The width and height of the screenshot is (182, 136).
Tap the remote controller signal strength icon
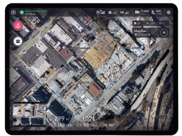click(112, 12)
